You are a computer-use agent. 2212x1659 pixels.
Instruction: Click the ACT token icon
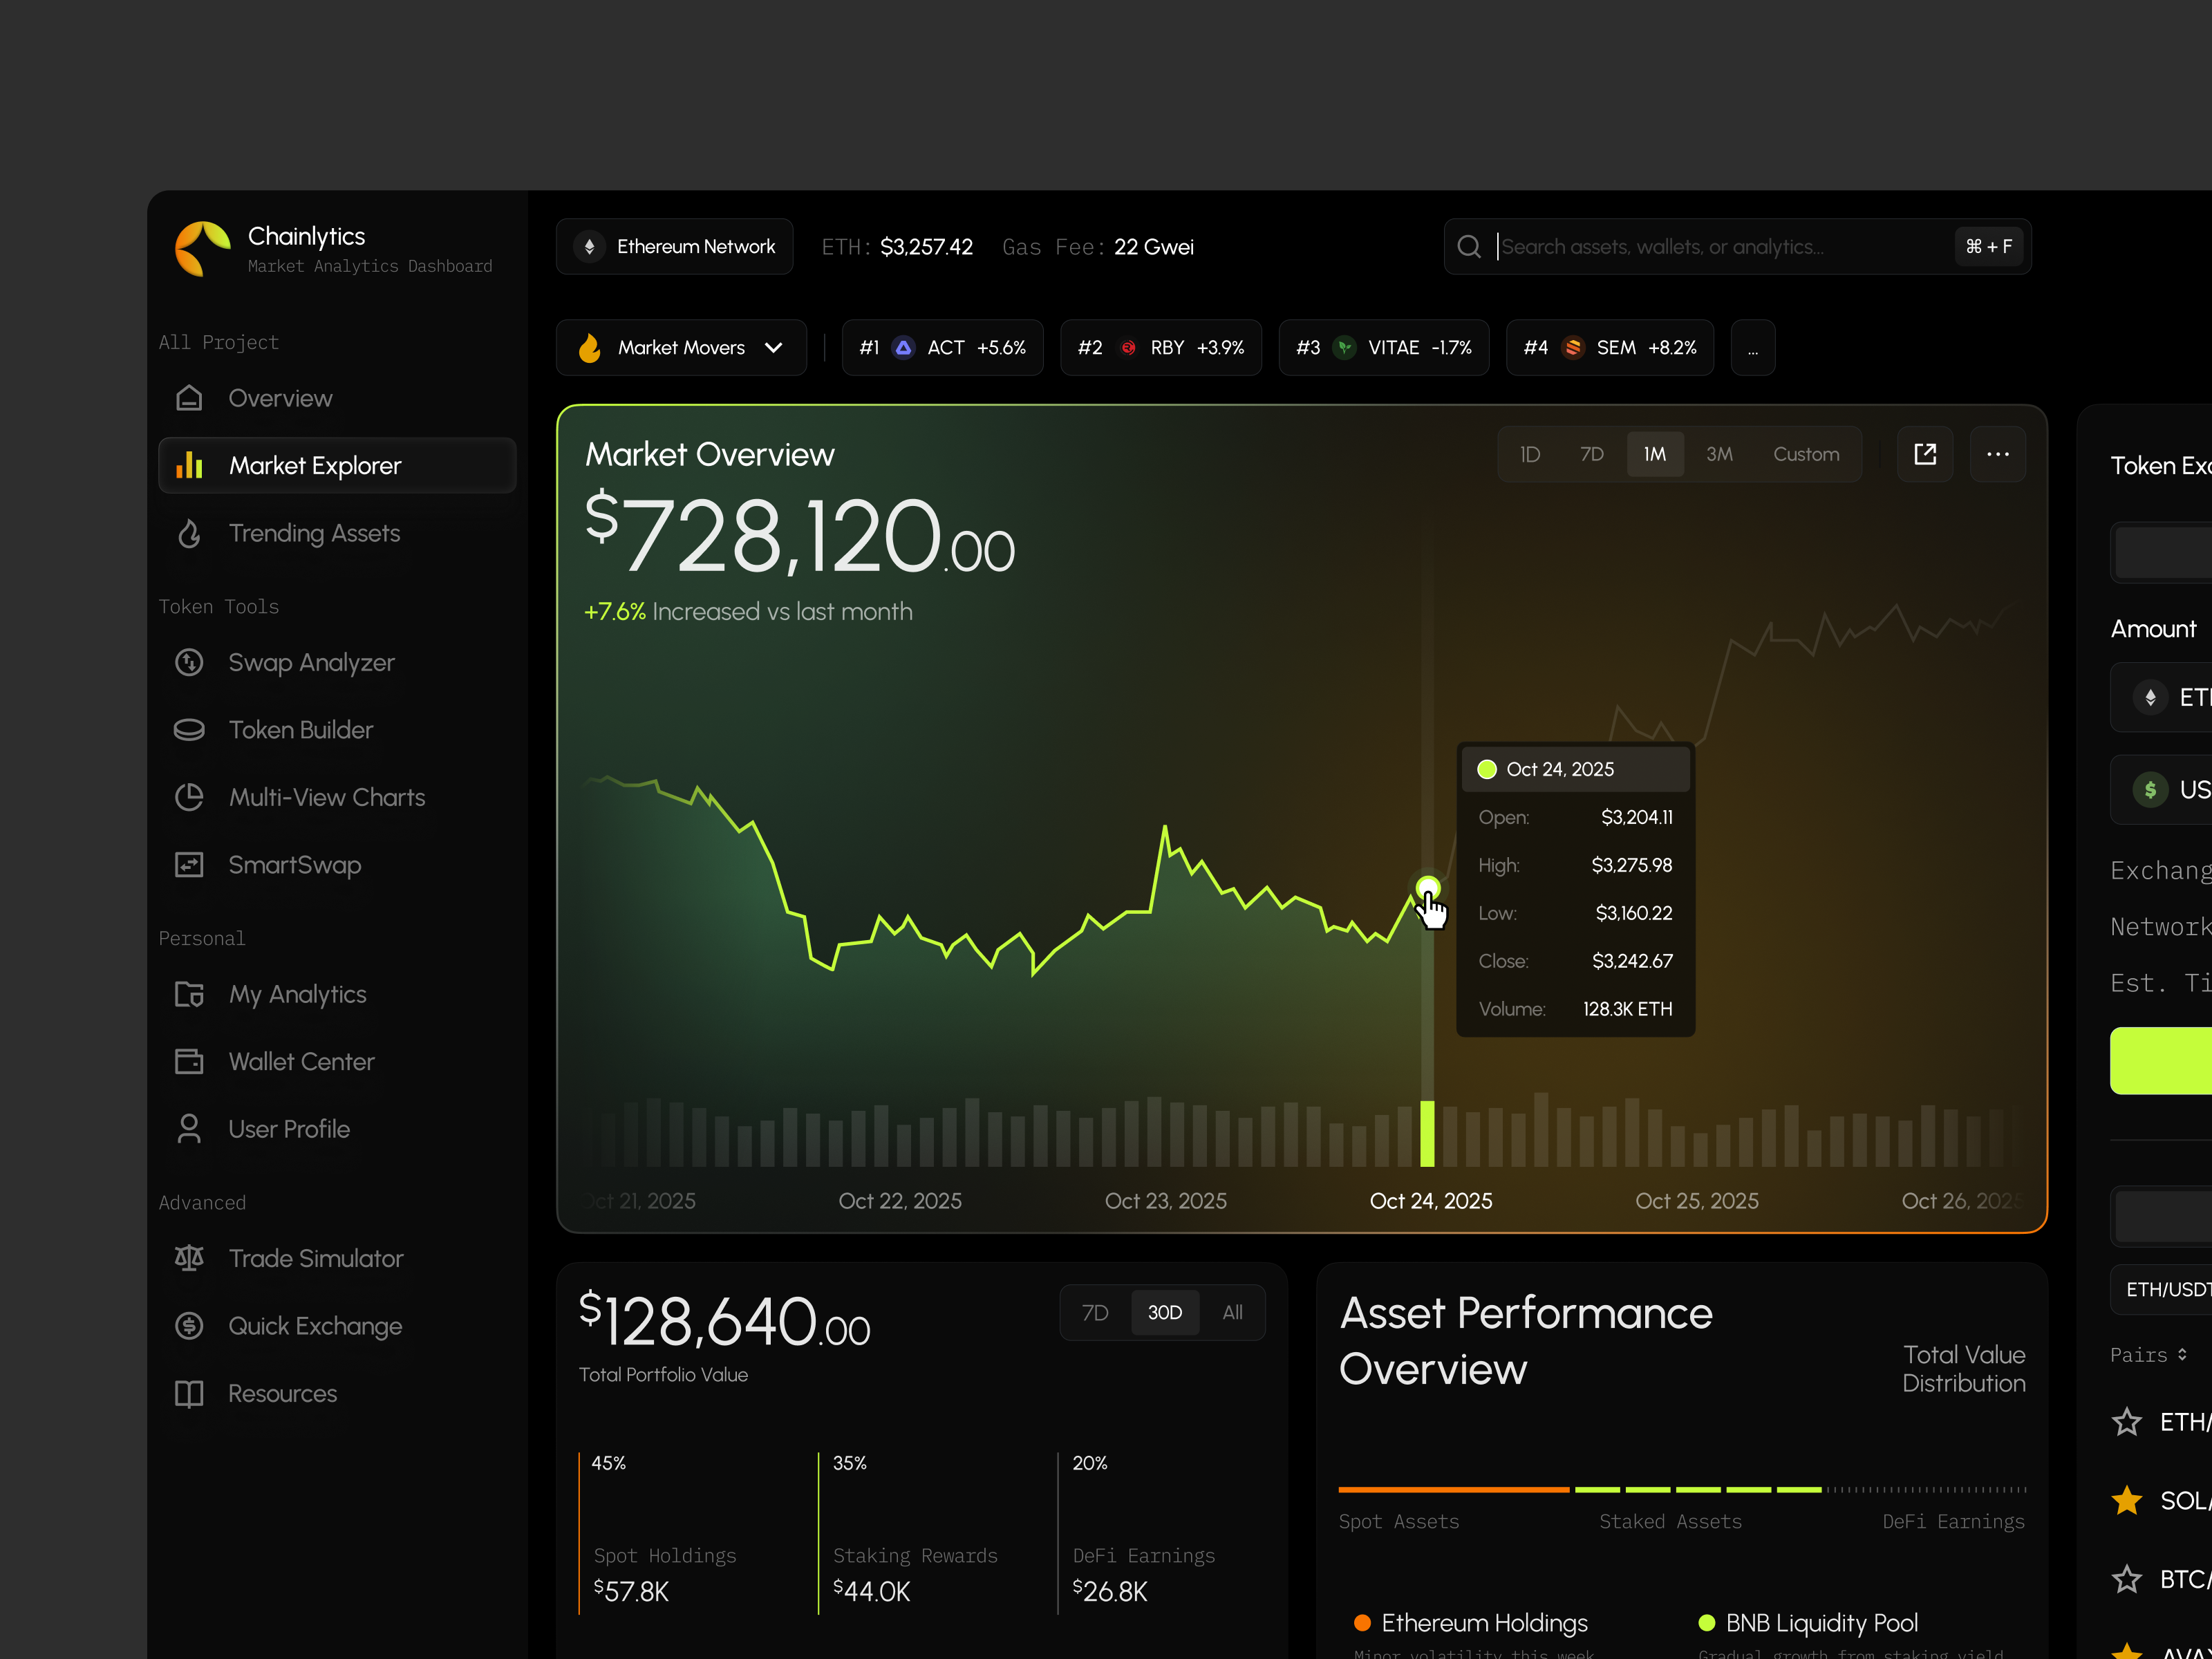(x=904, y=348)
